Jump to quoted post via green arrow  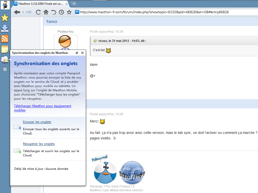coord(95,41)
